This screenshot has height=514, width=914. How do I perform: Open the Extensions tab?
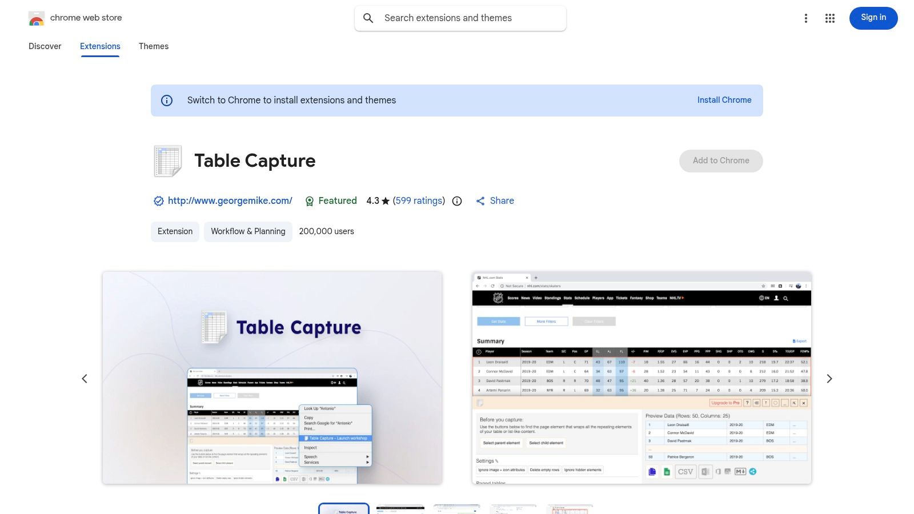[100, 46]
